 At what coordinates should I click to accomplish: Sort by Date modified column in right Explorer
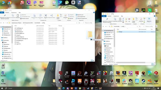[142, 29]
